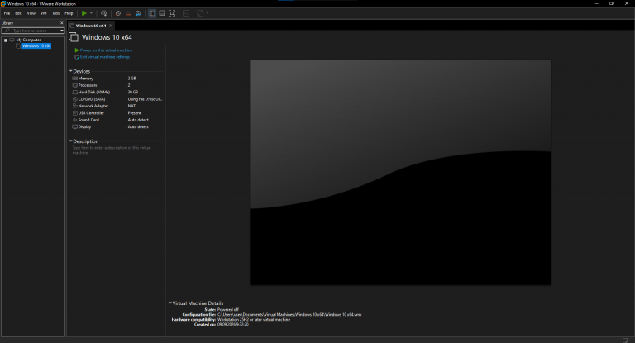Click the CD/DVD (SATA) device icon

pyautogui.click(x=75, y=99)
